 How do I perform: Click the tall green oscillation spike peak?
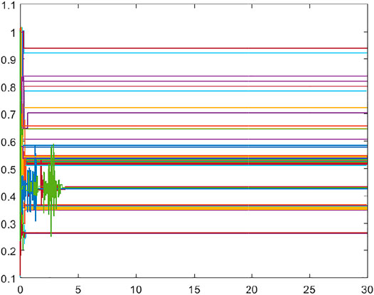coord(53,145)
